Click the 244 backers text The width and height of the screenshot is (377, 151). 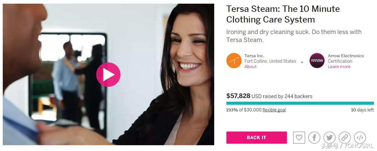click(x=298, y=96)
